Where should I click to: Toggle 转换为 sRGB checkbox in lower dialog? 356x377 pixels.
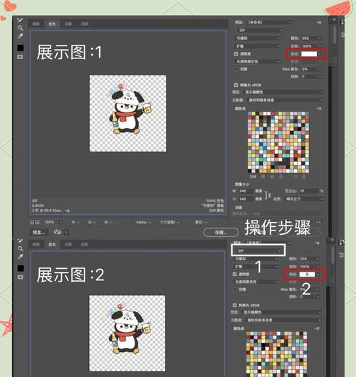pos(235,305)
